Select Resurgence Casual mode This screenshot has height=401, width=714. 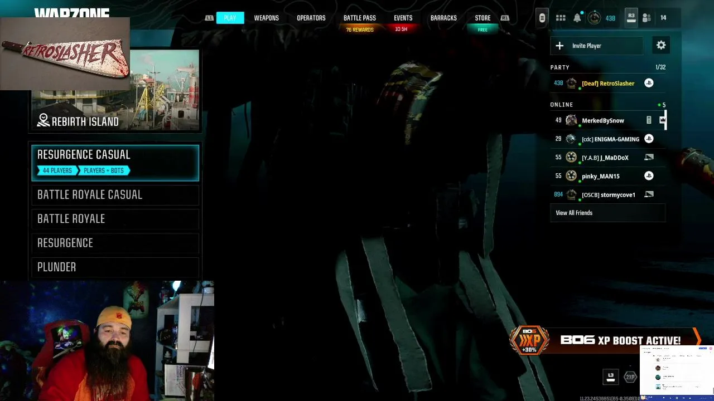(115, 163)
